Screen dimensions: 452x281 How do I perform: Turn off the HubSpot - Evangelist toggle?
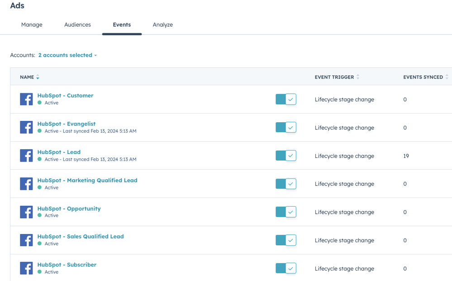(x=286, y=127)
